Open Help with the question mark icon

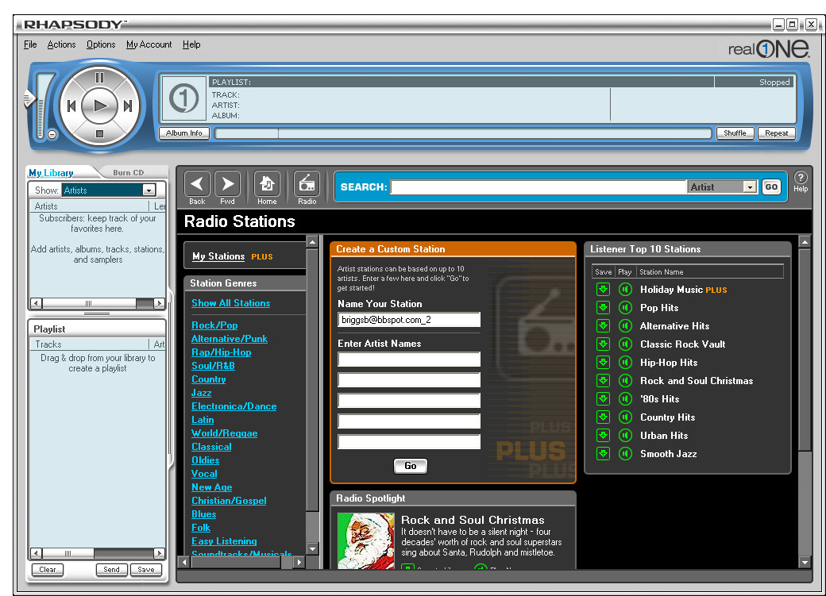pyautogui.click(x=801, y=178)
